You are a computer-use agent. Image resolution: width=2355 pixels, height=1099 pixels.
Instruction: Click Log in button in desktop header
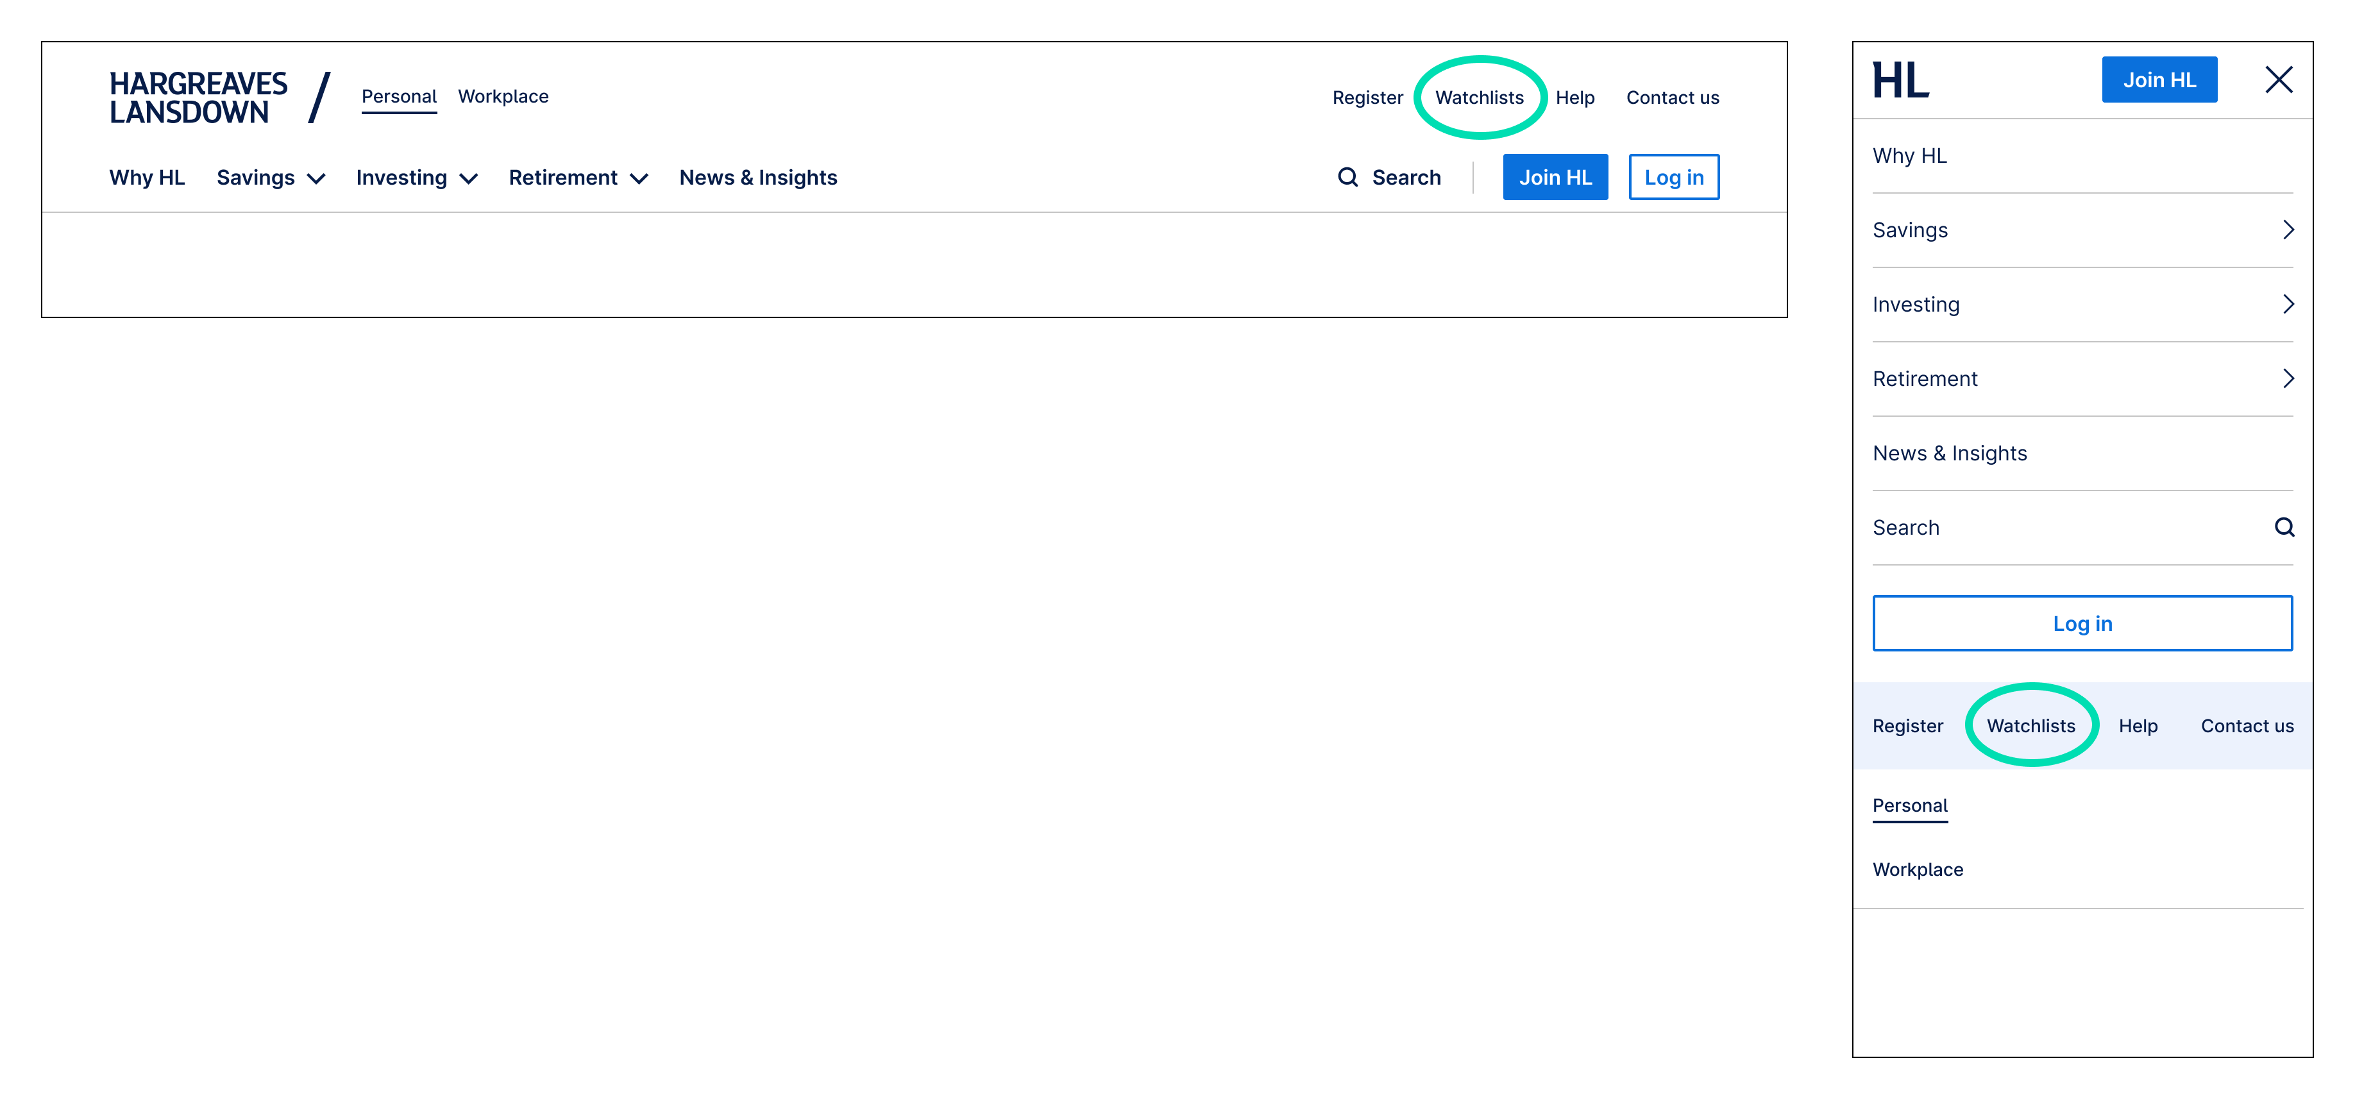[1673, 178]
